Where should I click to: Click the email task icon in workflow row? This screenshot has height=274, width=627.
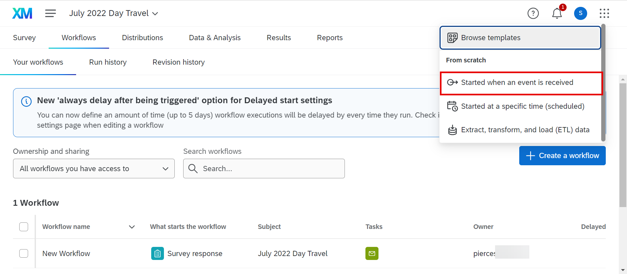click(372, 253)
